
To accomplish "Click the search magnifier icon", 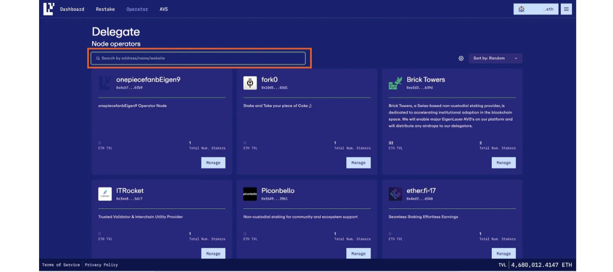I will pyautogui.click(x=98, y=58).
